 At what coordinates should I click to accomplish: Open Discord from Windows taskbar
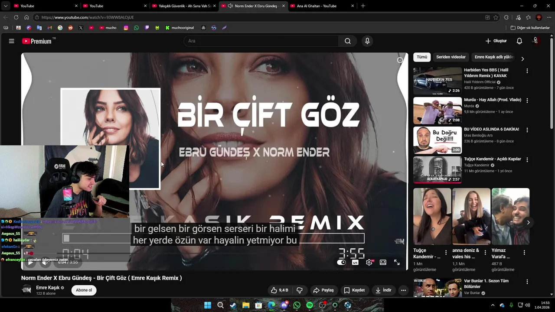[x=284, y=305]
